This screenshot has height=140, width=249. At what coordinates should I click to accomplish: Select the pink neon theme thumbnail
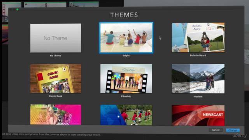pos(56,115)
